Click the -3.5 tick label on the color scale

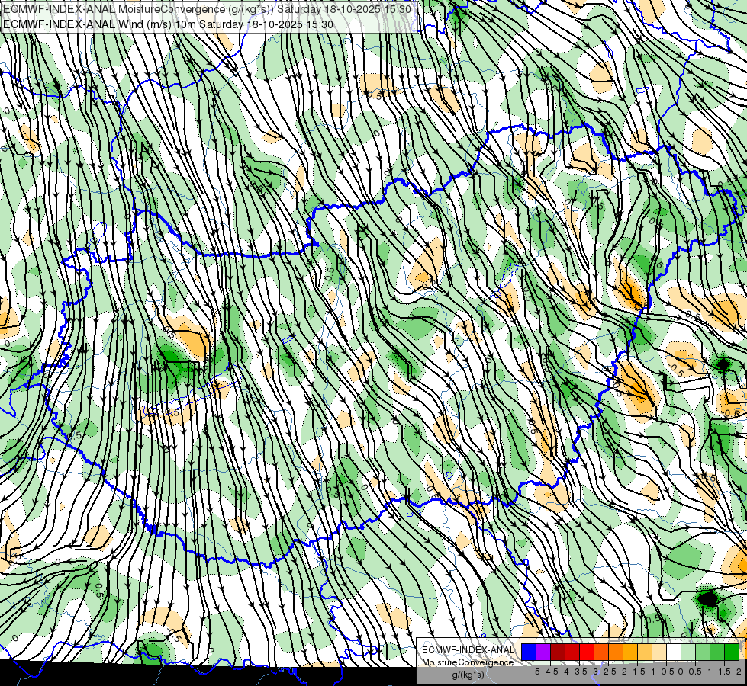pos(579,672)
